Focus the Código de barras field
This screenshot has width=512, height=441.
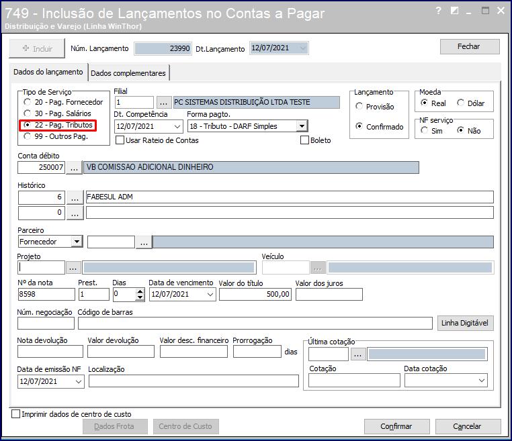(x=255, y=324)
